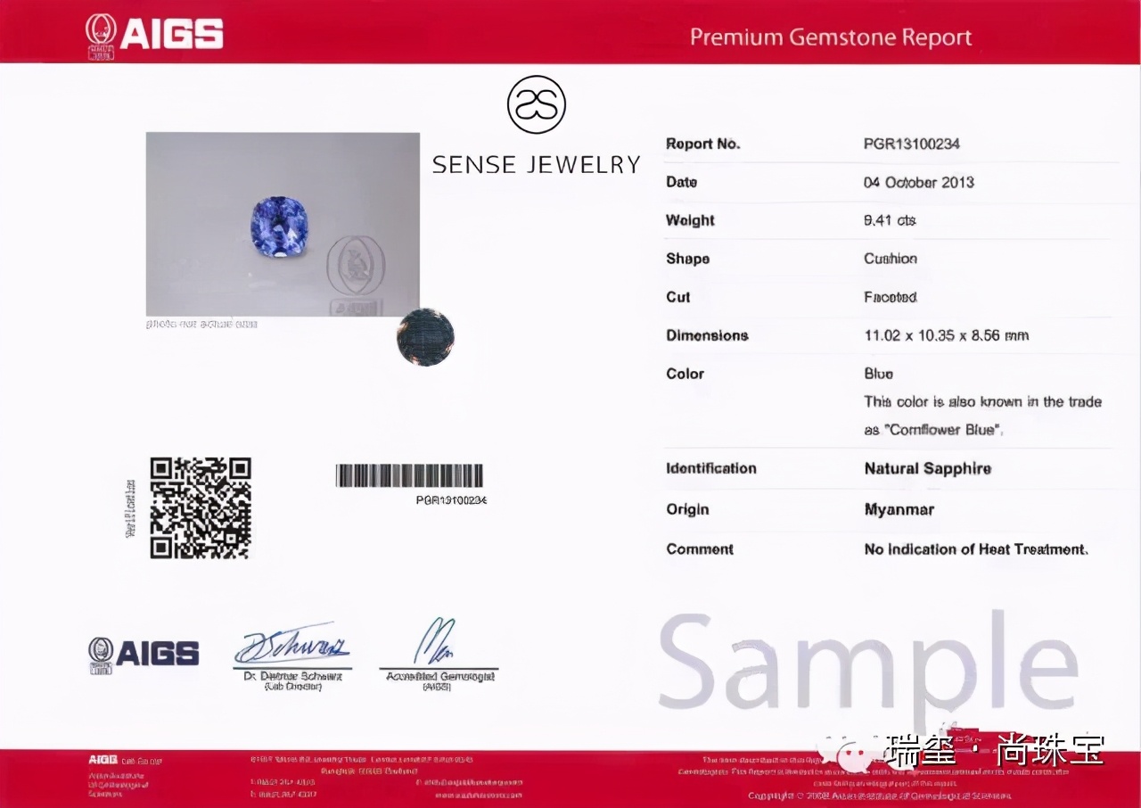1141x808 pixels.
Task: Click the Lab Director signature
Action: [x=291, y=645]
